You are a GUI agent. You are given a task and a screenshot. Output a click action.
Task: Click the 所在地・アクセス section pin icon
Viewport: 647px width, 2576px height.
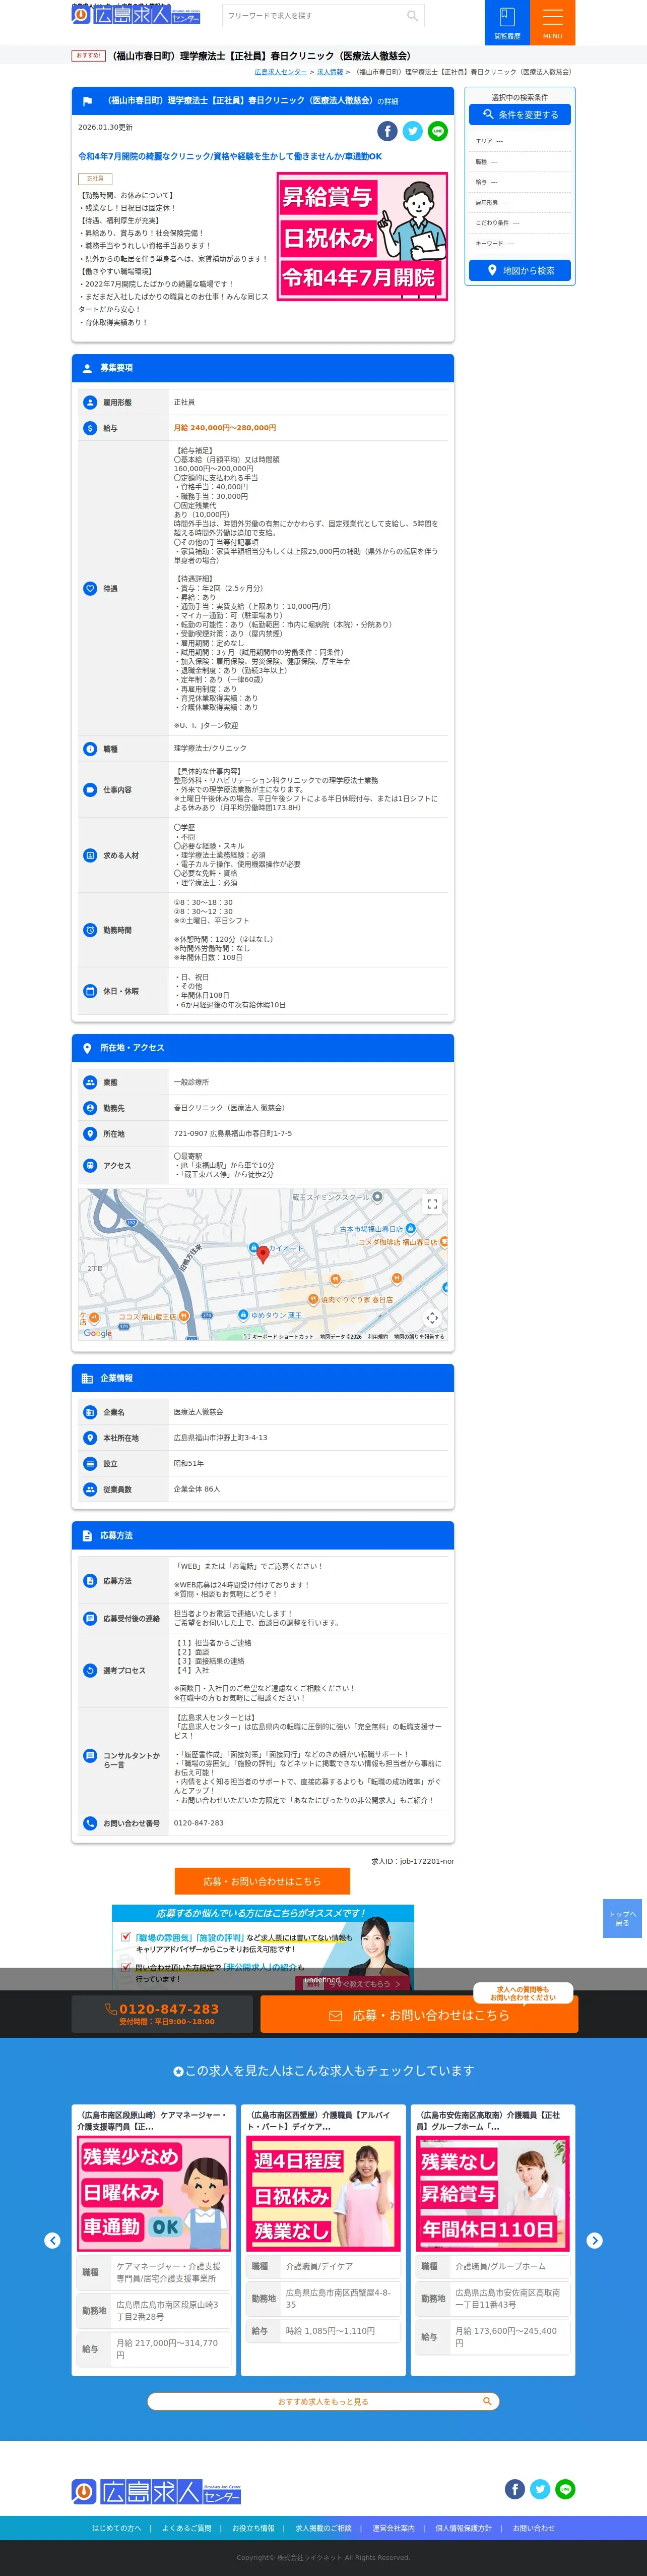click(87, 1048)
